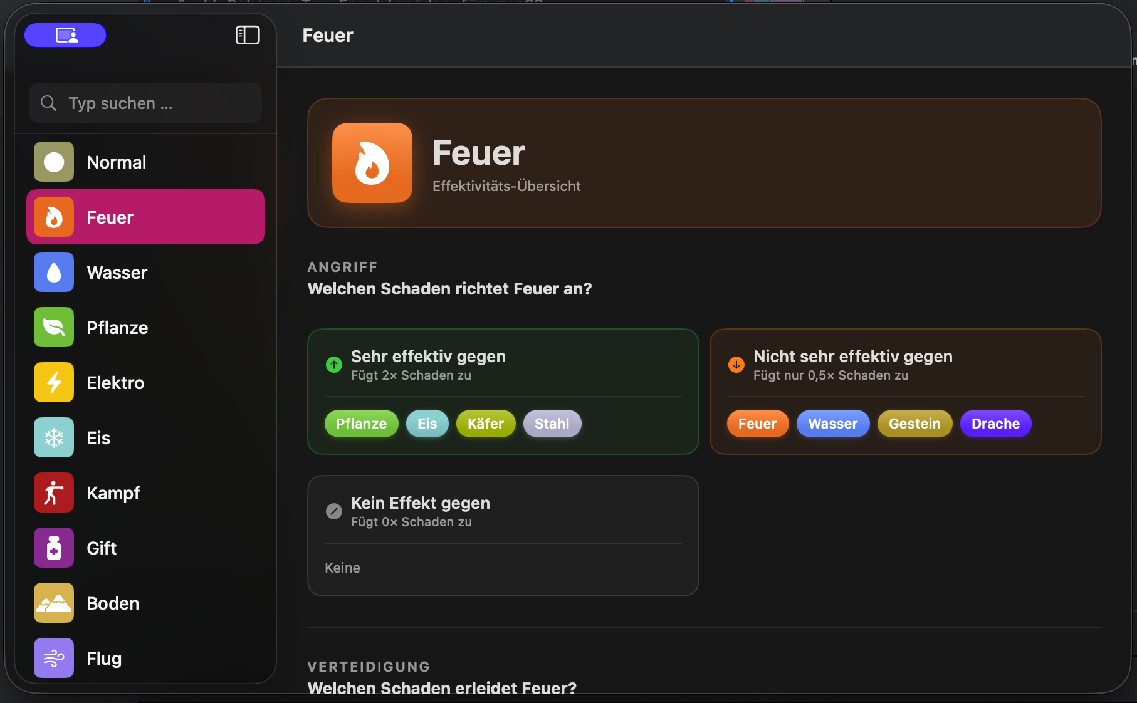Go to Flug type in sidebar
This screenshot has height=703, width=1137.
coord(145,658)
